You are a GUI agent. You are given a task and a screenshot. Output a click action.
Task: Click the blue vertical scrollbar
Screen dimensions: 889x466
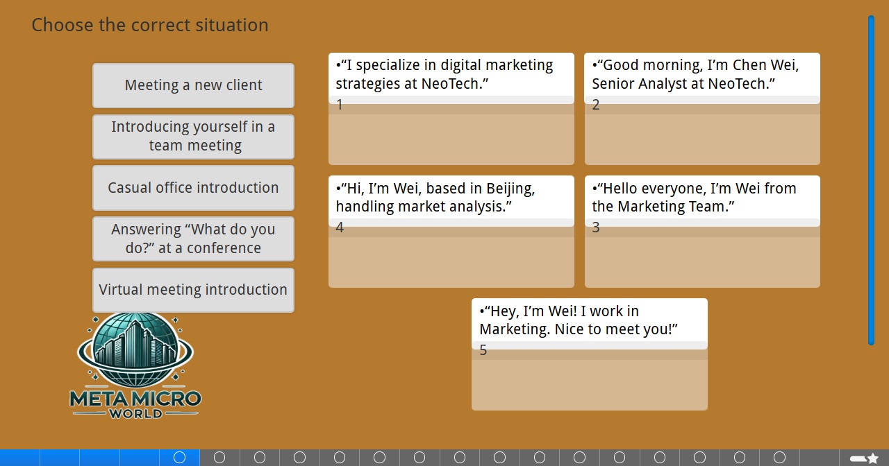[871, 180]
